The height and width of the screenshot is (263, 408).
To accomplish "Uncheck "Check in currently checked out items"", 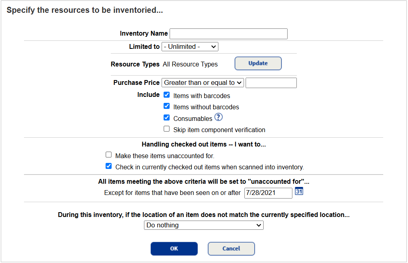I will (108, 166).
